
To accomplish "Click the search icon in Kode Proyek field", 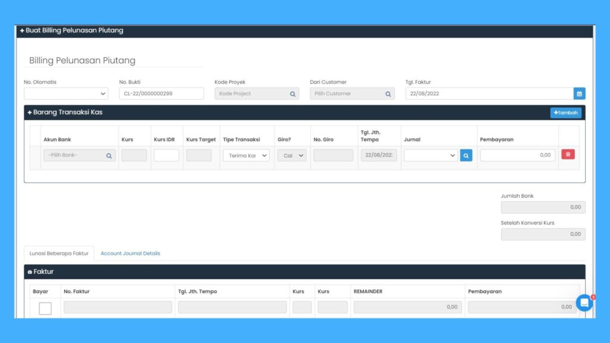I will click(292, 93).
